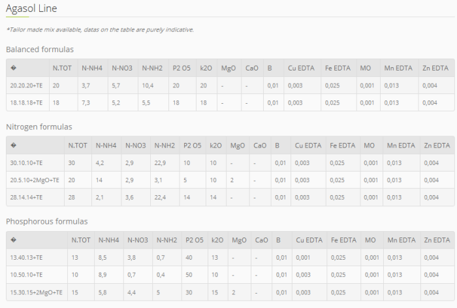Screen dimensions: 457x308
Task: Select the 28.14.14+TE formula row label
Action: point(27,197)
